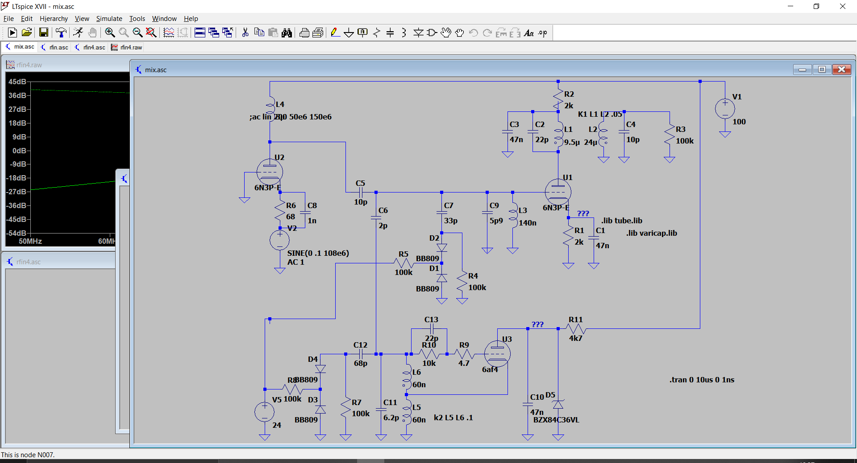Select the Diode placement tool

click(x=418, y=33)
